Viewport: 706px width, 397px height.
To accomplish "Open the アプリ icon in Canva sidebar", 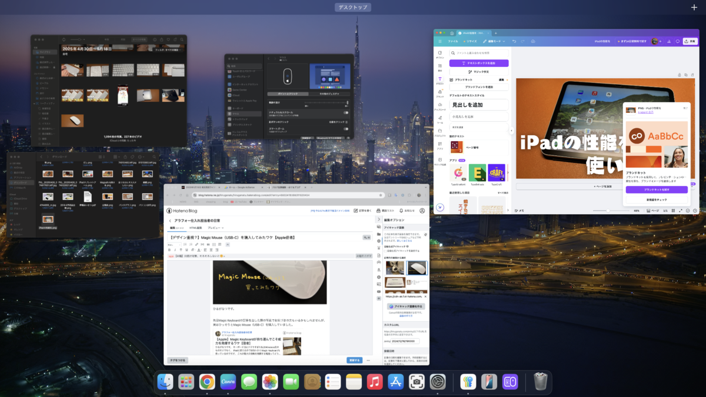I will (439, 145).
